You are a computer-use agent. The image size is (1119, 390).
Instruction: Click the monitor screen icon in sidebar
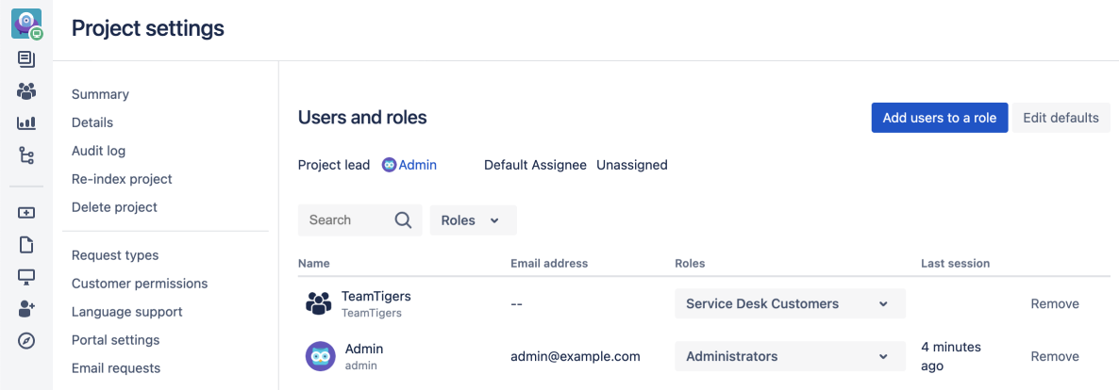tap(26, 277)
